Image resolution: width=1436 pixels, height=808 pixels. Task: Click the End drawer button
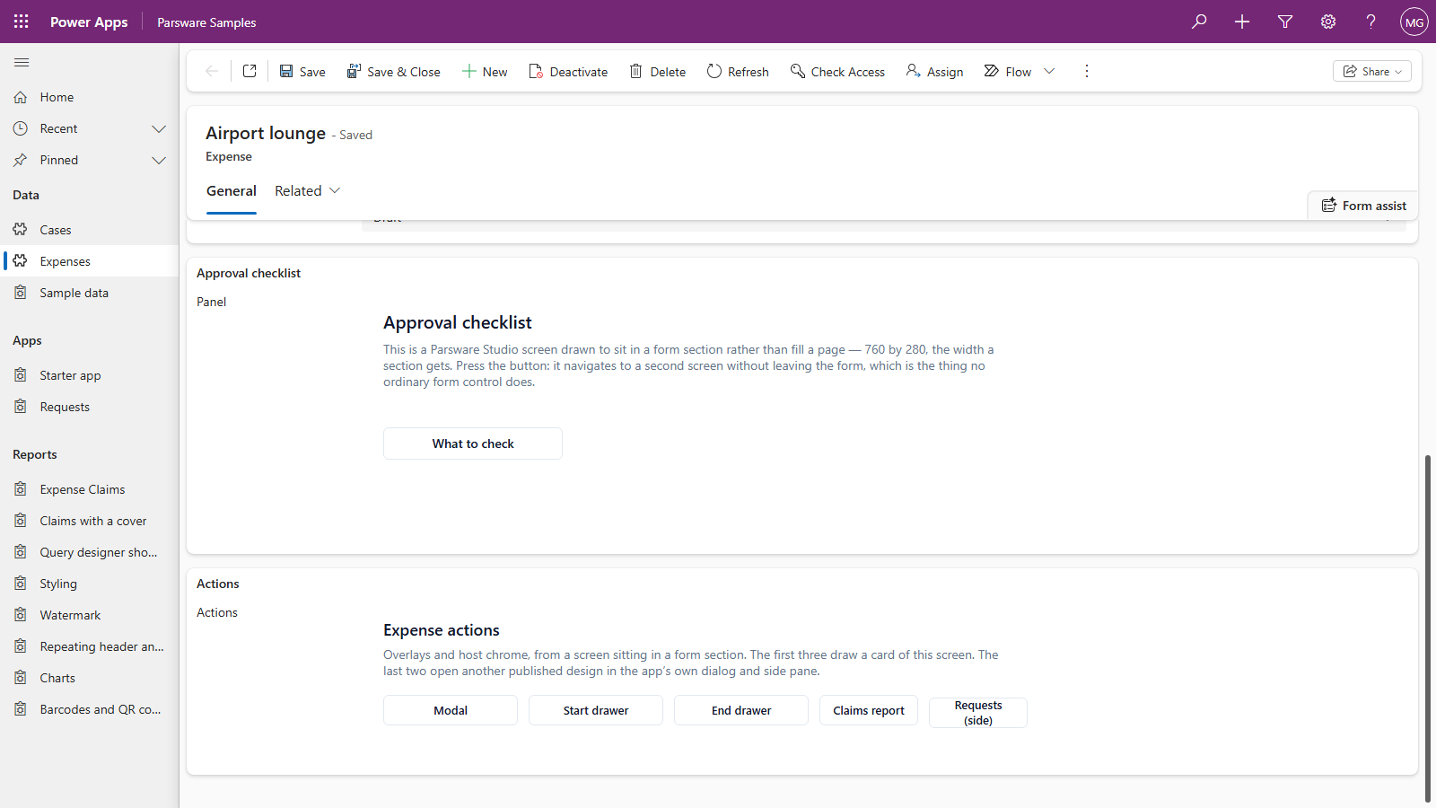click(x=741, y=710)
